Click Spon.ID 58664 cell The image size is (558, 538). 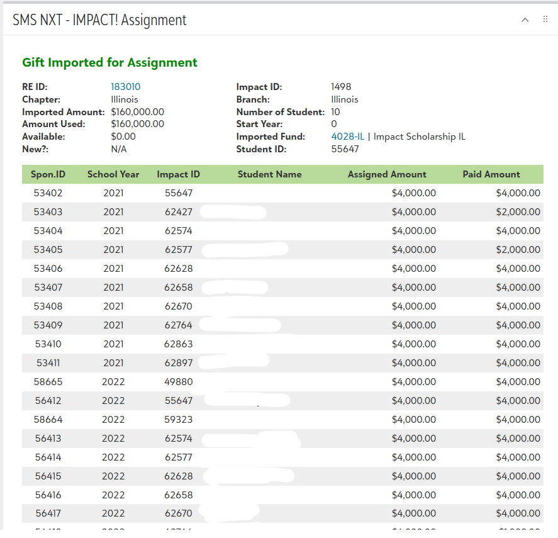click(x=48, y=420)
